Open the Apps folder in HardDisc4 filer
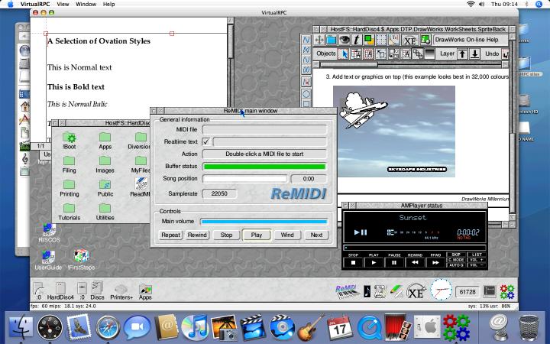 coord(105,138)
